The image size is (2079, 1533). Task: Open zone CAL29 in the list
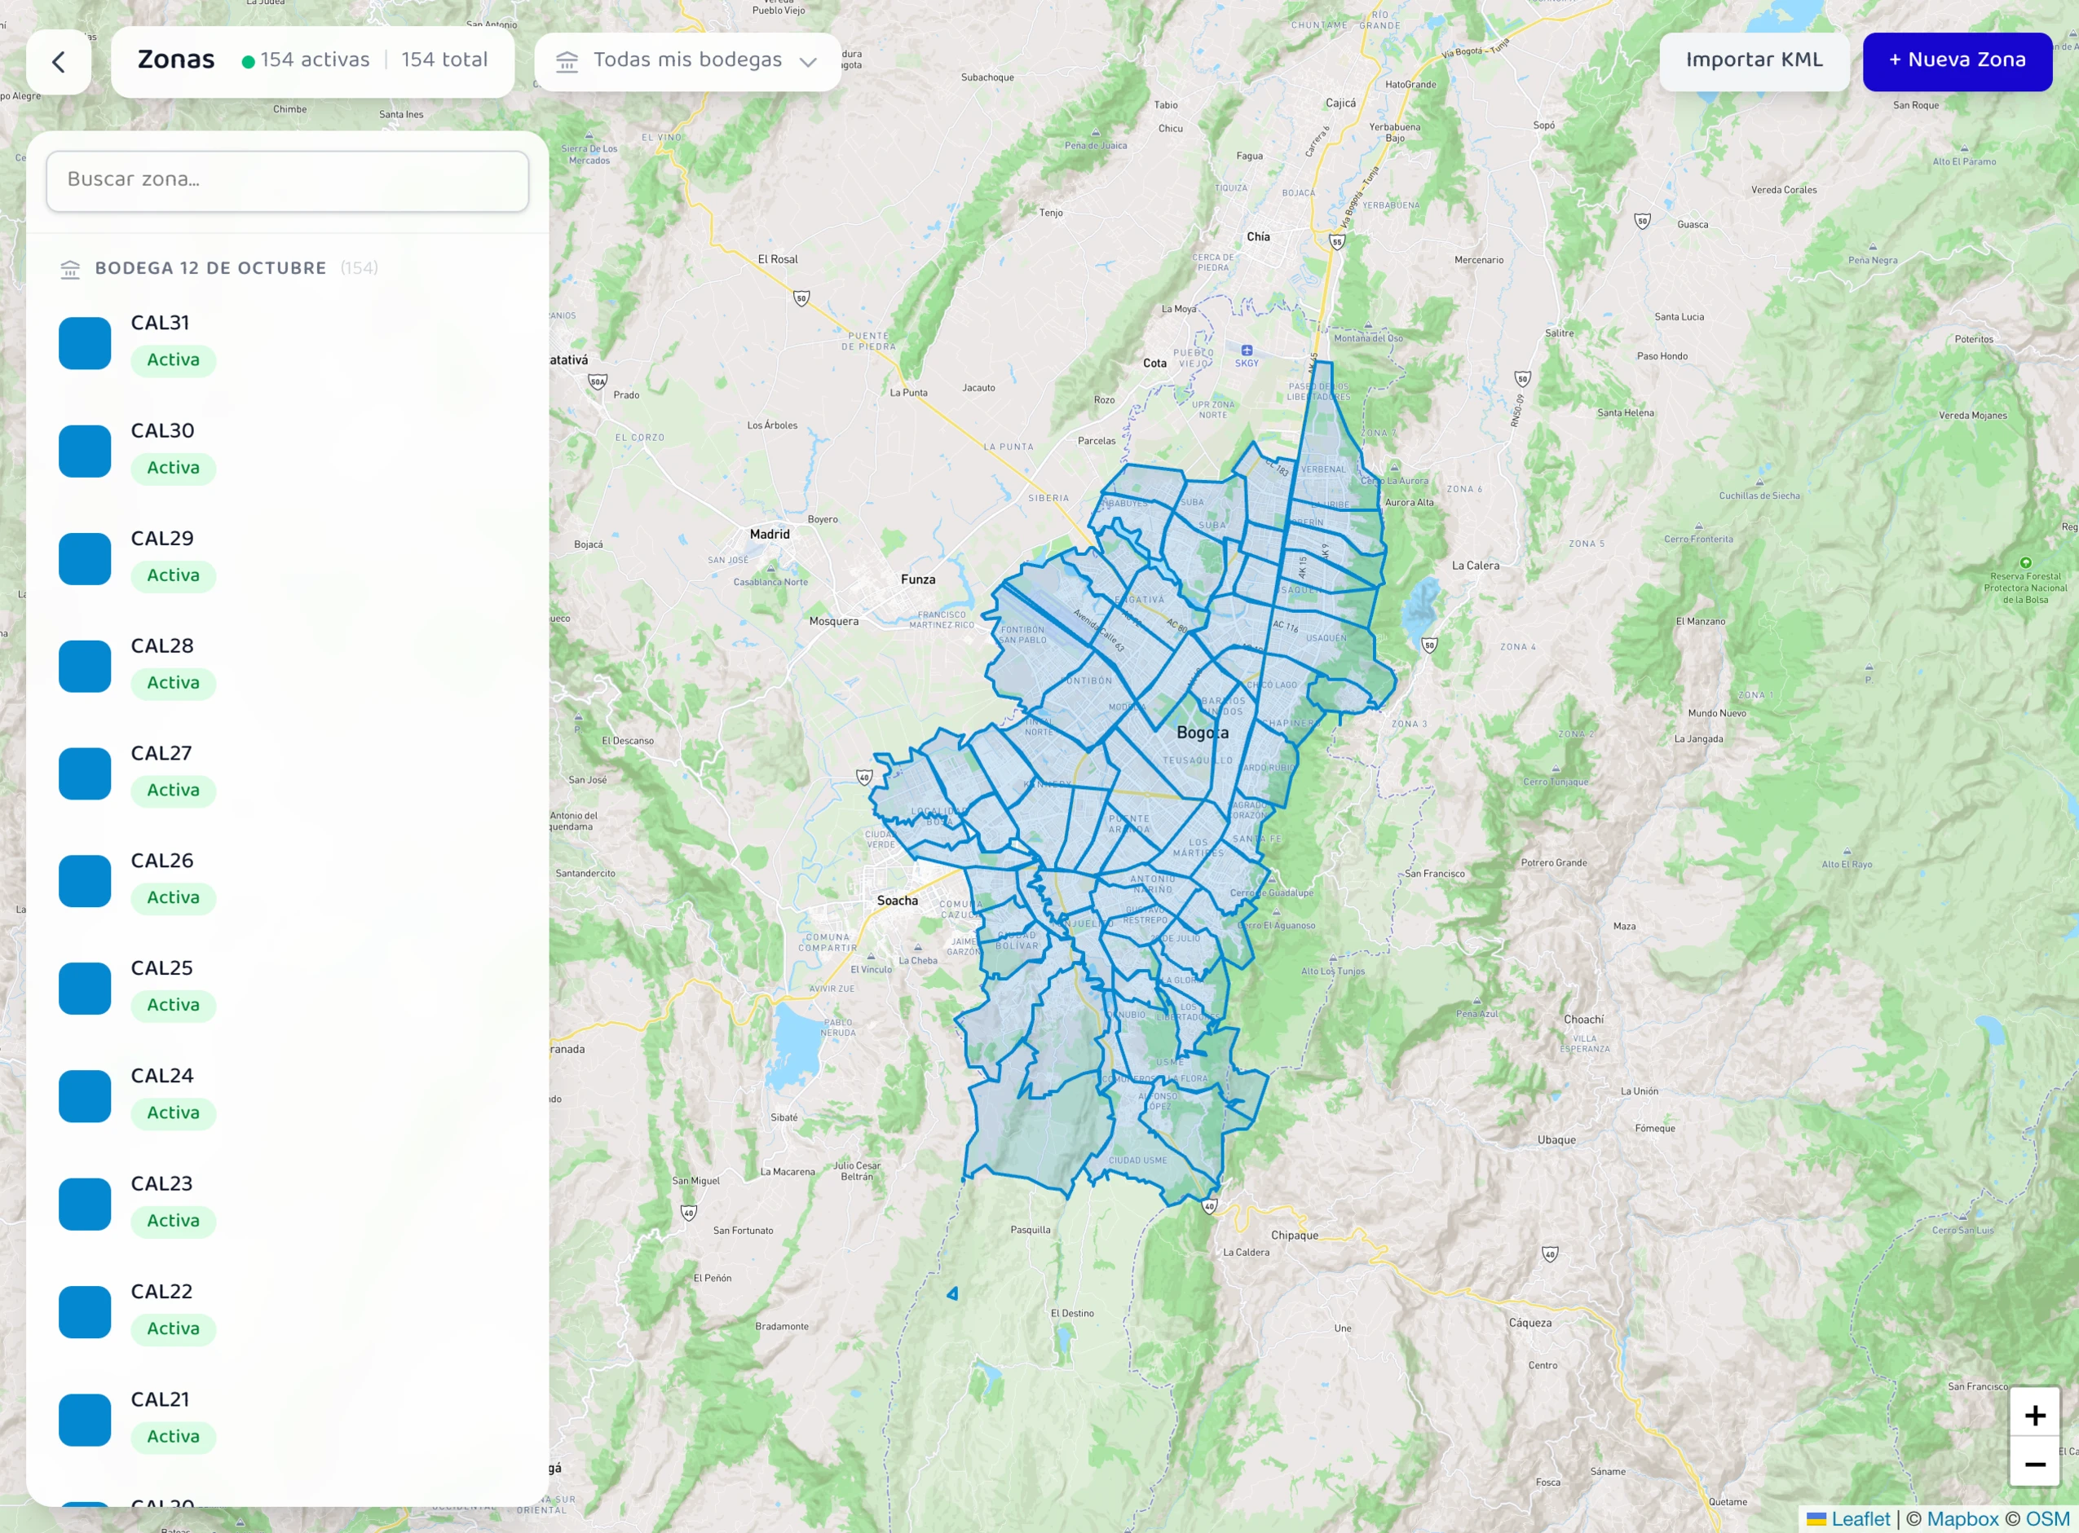[x=288, y=557]
